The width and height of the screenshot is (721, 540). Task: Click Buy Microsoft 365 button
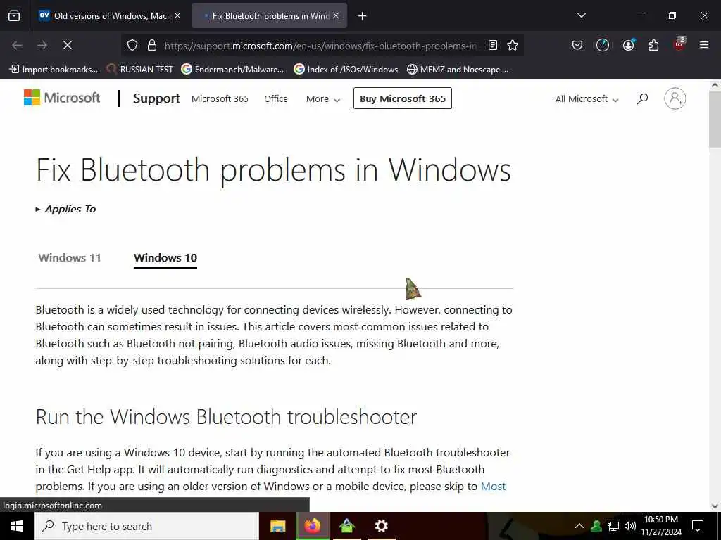click(402, 98)
